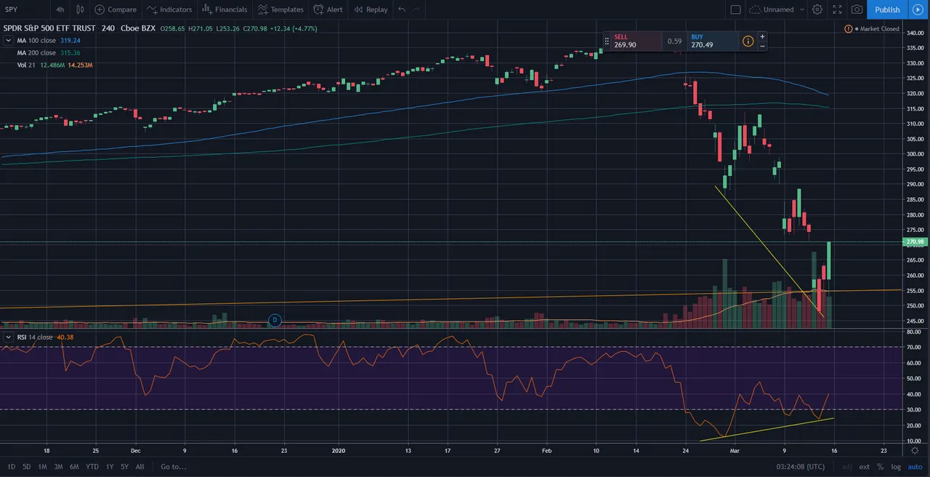Change the 4h interval selector

pyautogui.click(x=60, y=9)
